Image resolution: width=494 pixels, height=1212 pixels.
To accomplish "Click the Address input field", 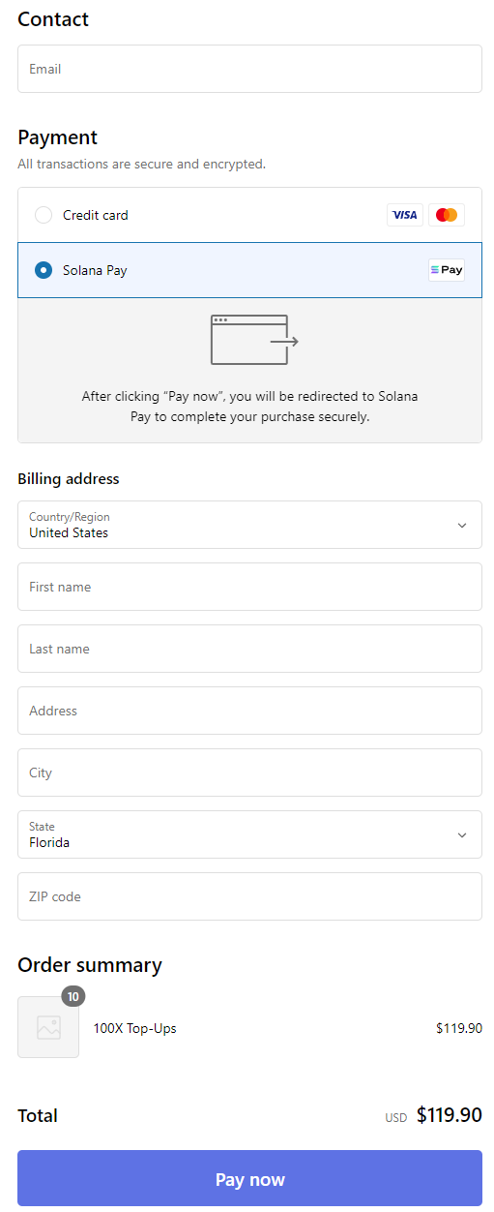I will tap(249, 711).
